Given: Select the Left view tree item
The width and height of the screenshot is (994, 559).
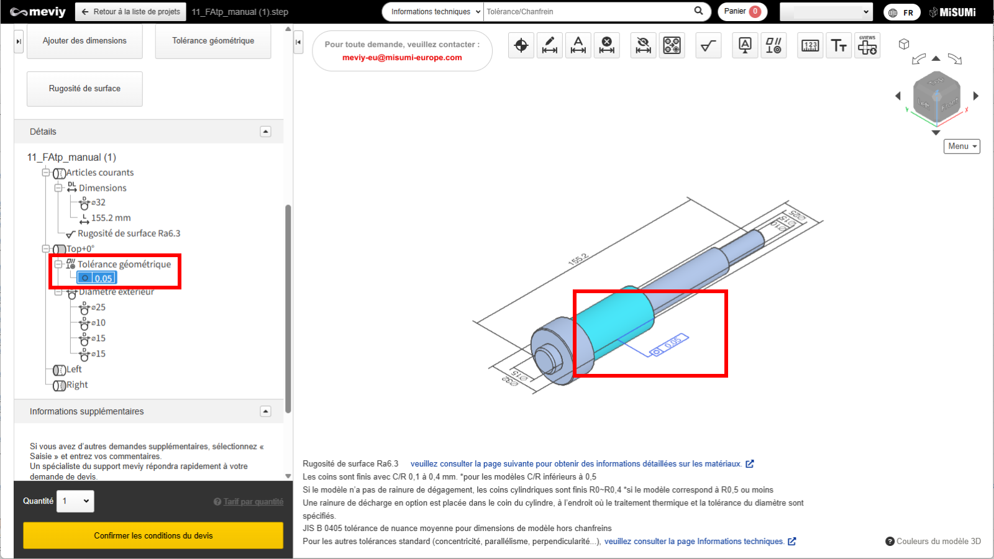Looking at the screenshot, I should click(74, 370).
